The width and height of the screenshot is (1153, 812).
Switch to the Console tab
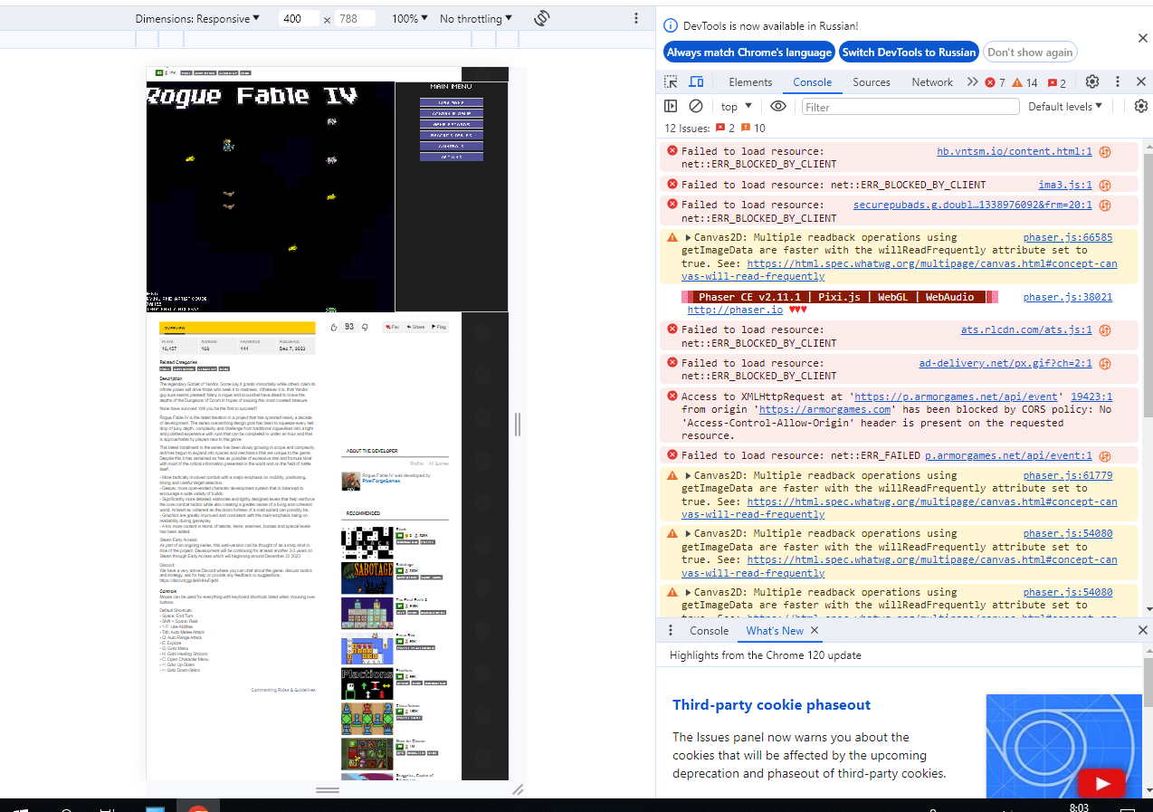(x=812, y=81)
